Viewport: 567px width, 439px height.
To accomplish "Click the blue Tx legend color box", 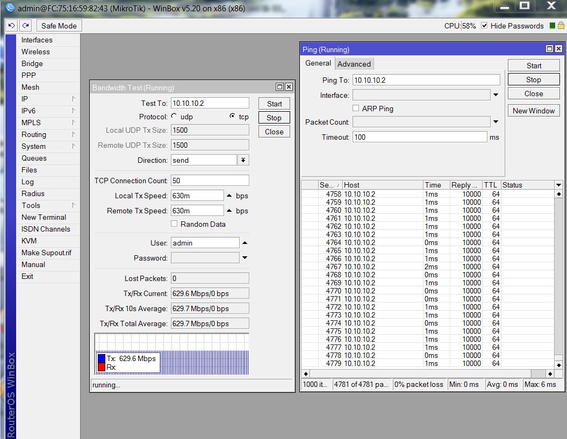I will coord(101,358).
